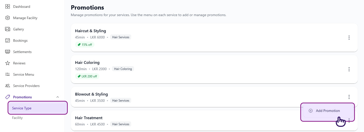
Task: Click the Reviews star icon
Action: 8,63
